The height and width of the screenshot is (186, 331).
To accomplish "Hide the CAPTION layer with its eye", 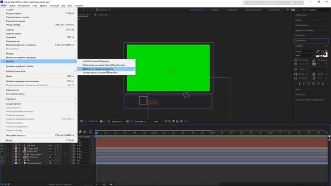I will coord(2,146).
